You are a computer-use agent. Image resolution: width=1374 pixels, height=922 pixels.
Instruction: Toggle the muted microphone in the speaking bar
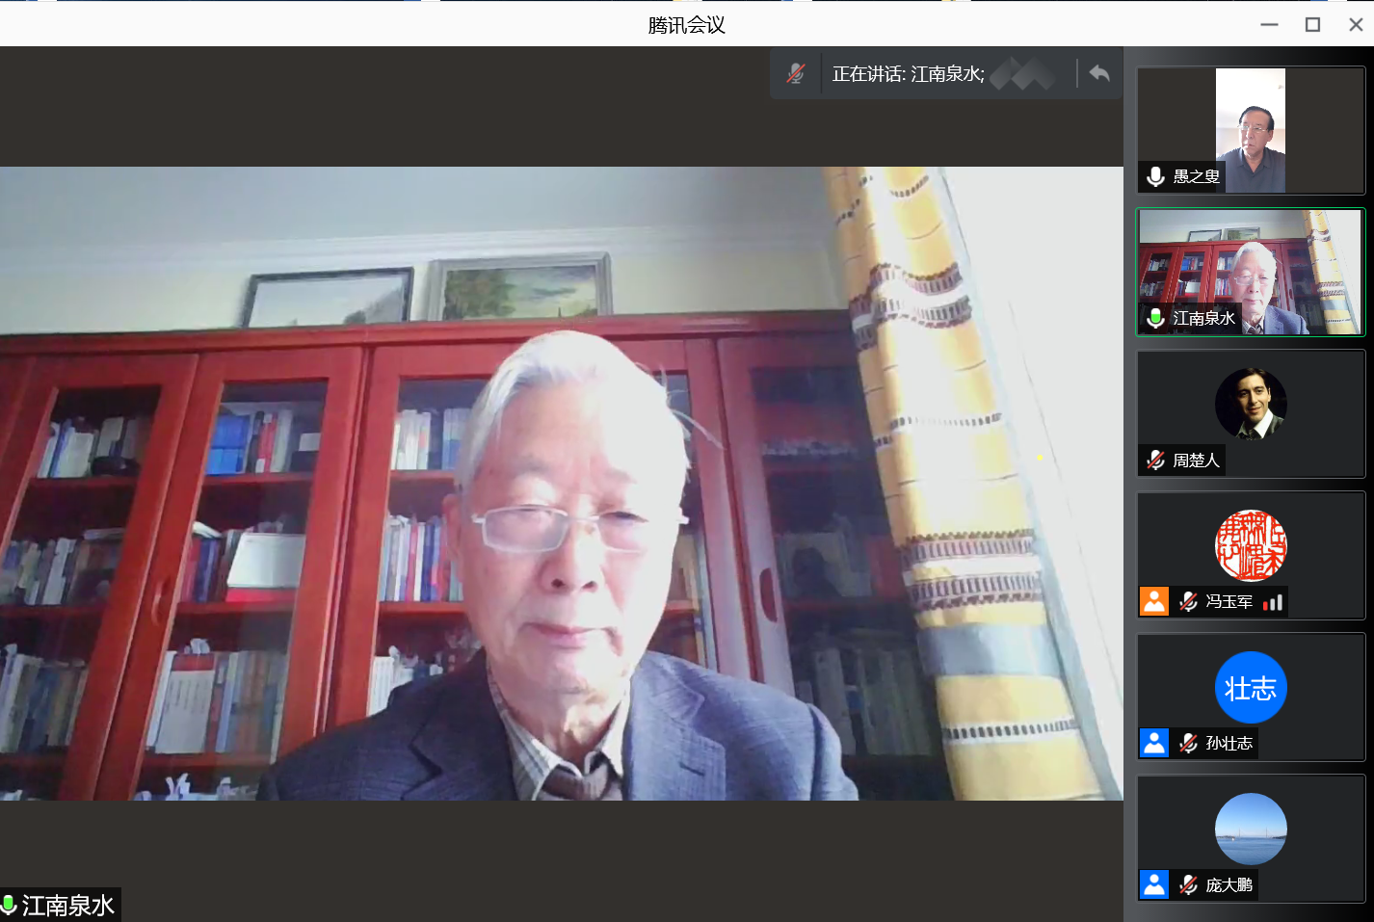pyautogui.click(x=795, y=73)
